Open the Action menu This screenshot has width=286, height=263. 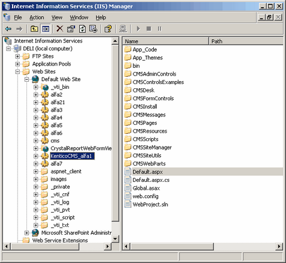point(37,17)
